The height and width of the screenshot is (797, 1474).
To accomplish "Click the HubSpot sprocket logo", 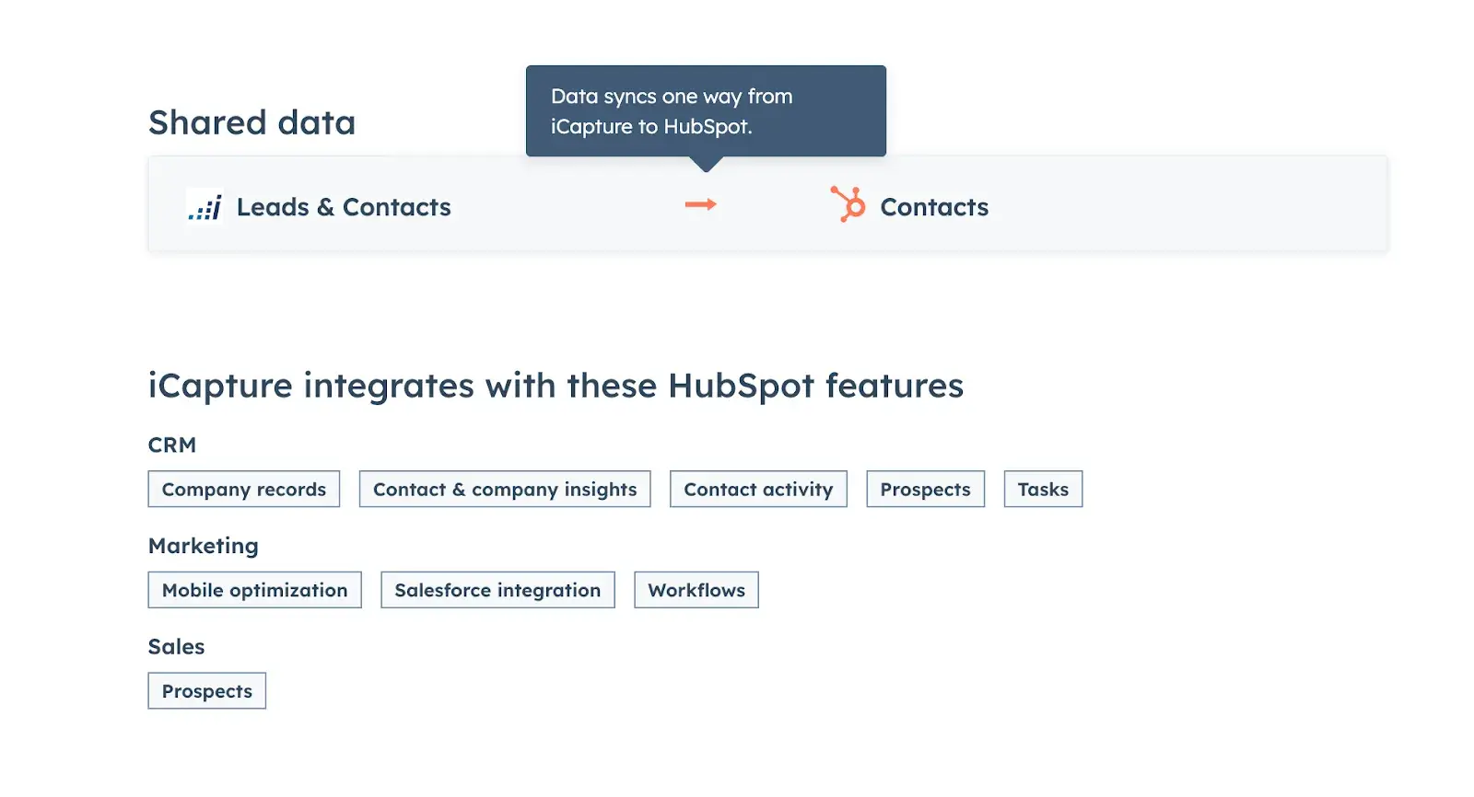I will click(848, 204).
